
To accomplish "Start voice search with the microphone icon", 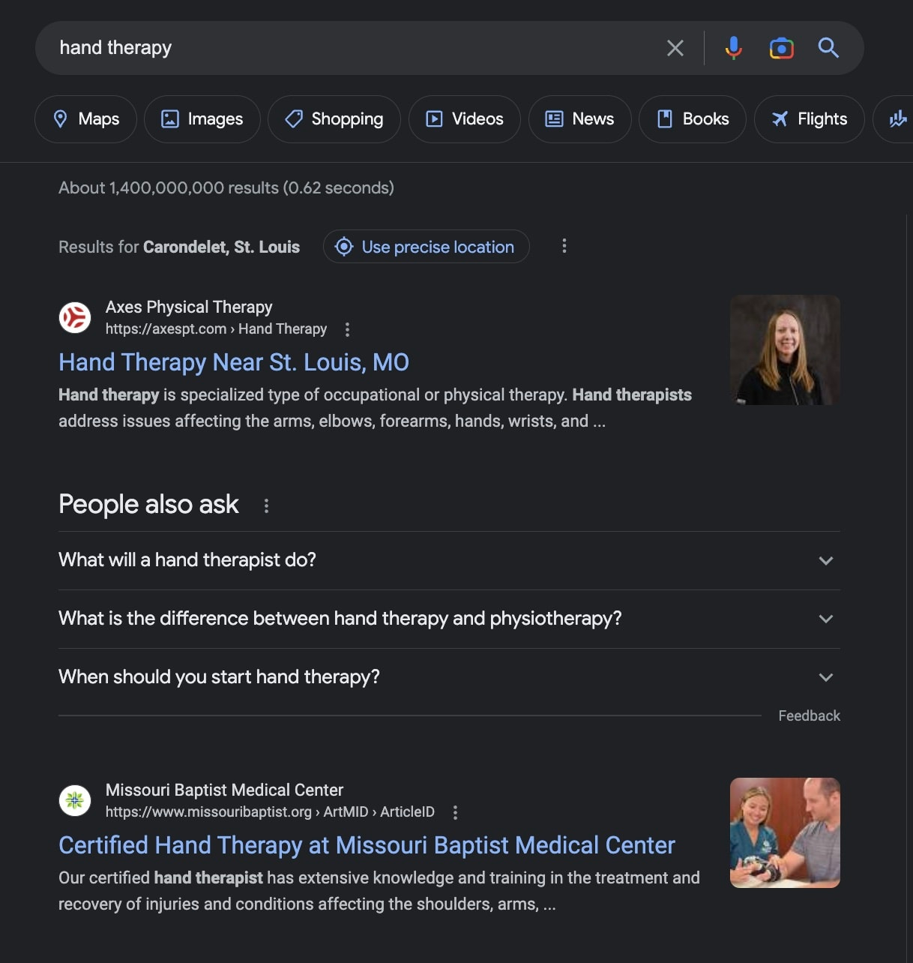I will click(734, 48).
